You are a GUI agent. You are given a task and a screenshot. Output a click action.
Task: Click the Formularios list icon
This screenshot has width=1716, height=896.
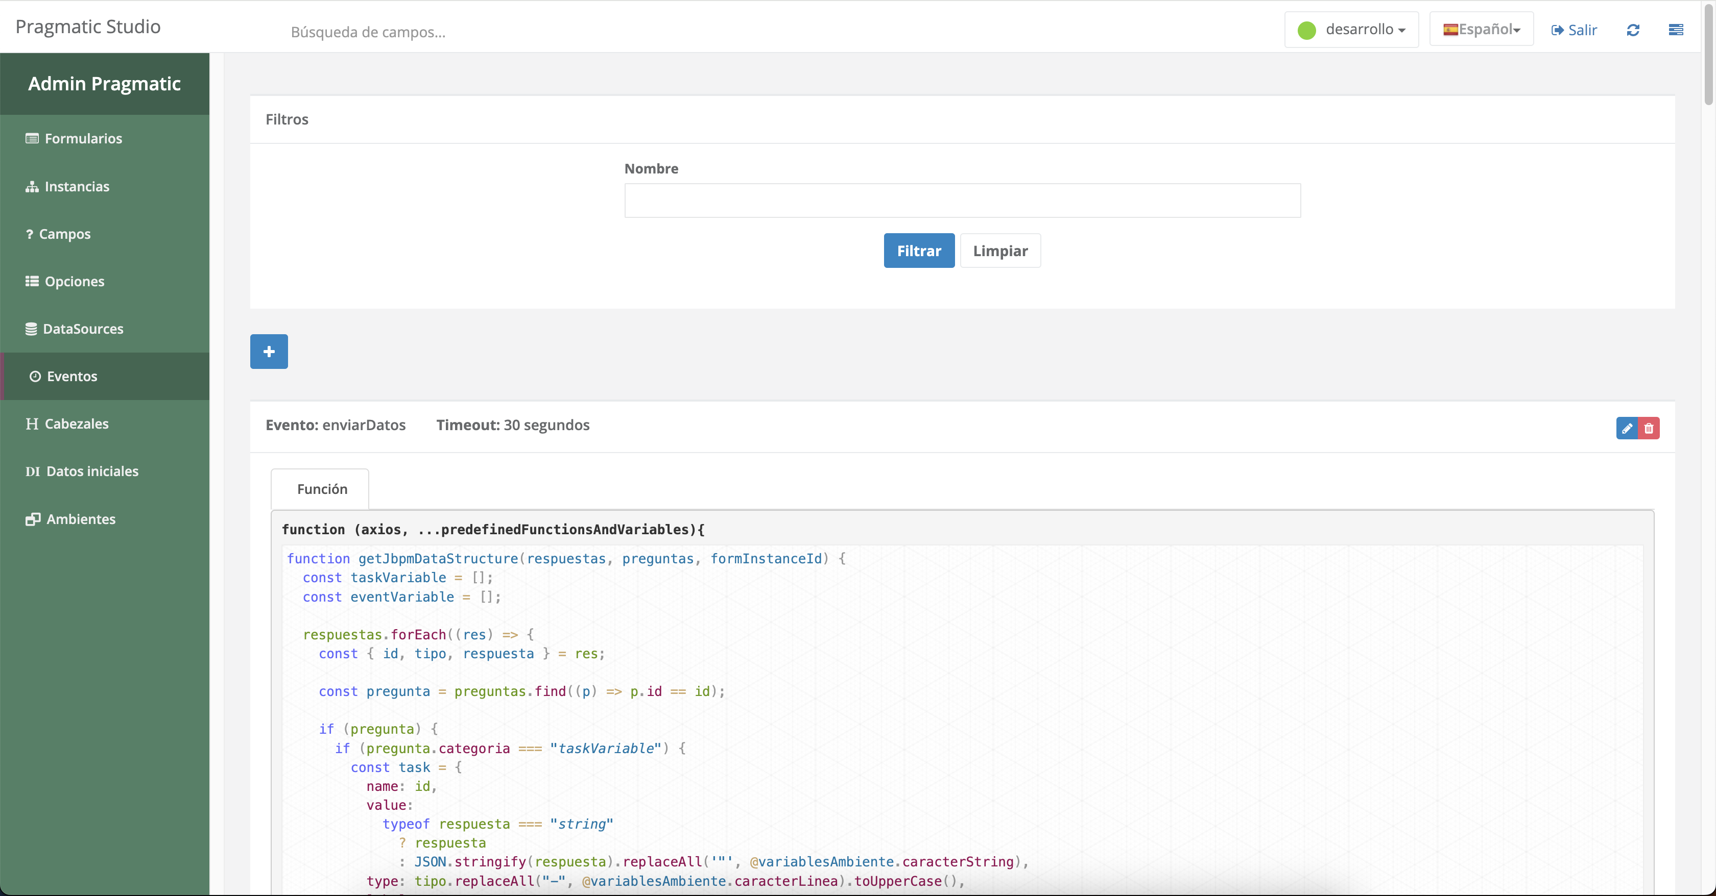[x=32, y=138]
